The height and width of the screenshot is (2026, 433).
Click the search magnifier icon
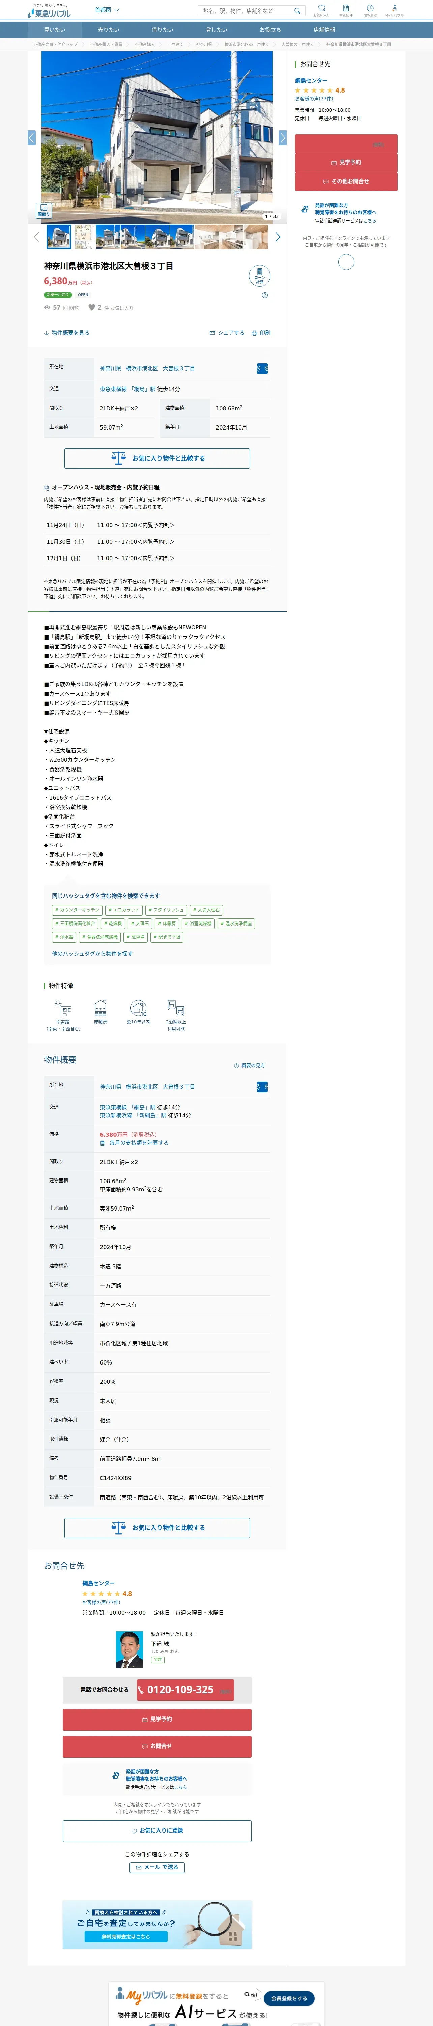[x=298, y=11]
